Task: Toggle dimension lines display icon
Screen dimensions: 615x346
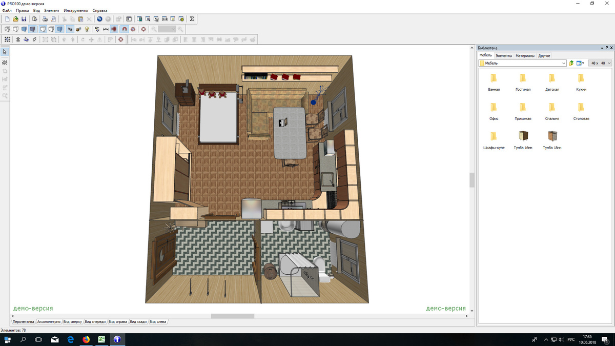Action: coord(106,29)
